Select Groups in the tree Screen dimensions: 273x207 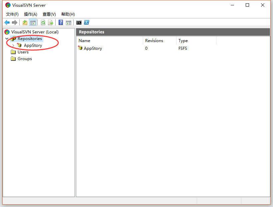[25, 59]
